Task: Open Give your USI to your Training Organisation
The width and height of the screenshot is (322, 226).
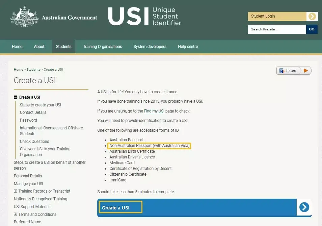Action: click(45, 152)
